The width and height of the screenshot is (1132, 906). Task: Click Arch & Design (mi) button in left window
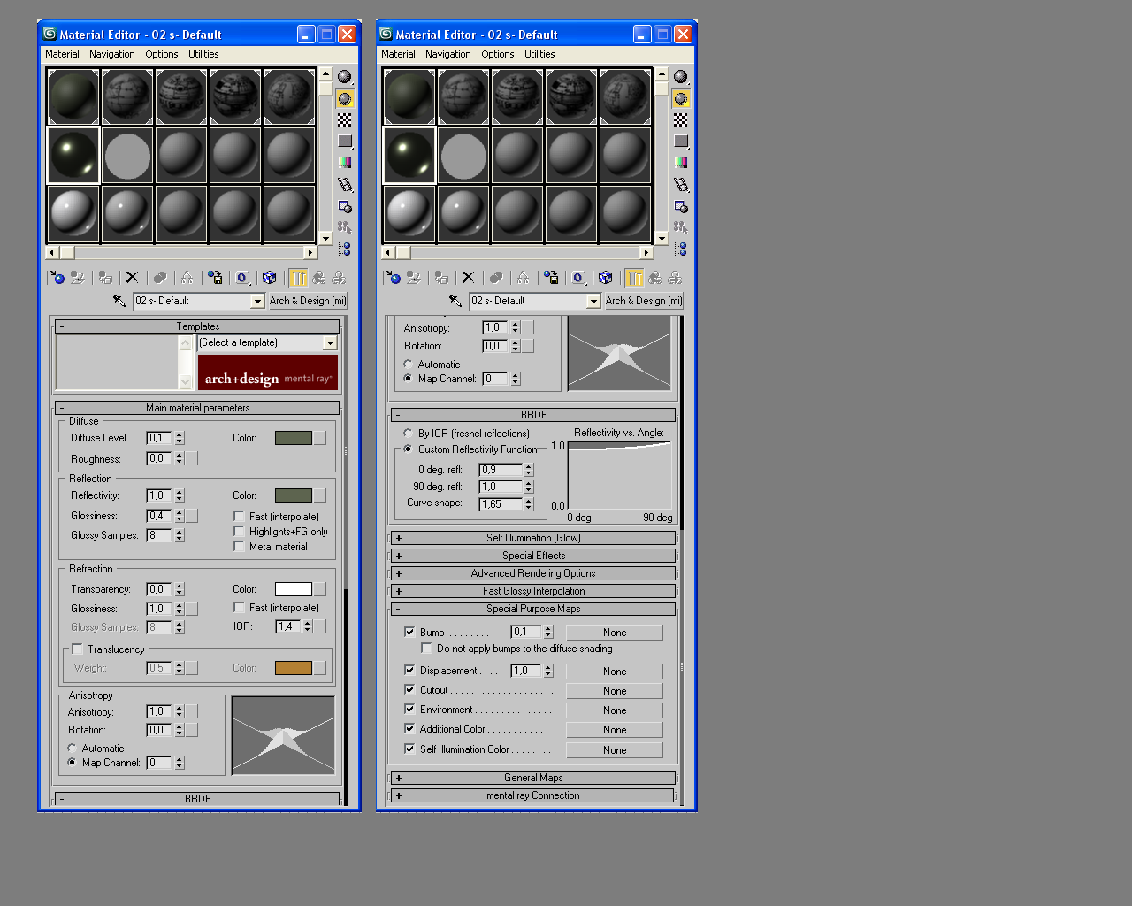[308, 301]
